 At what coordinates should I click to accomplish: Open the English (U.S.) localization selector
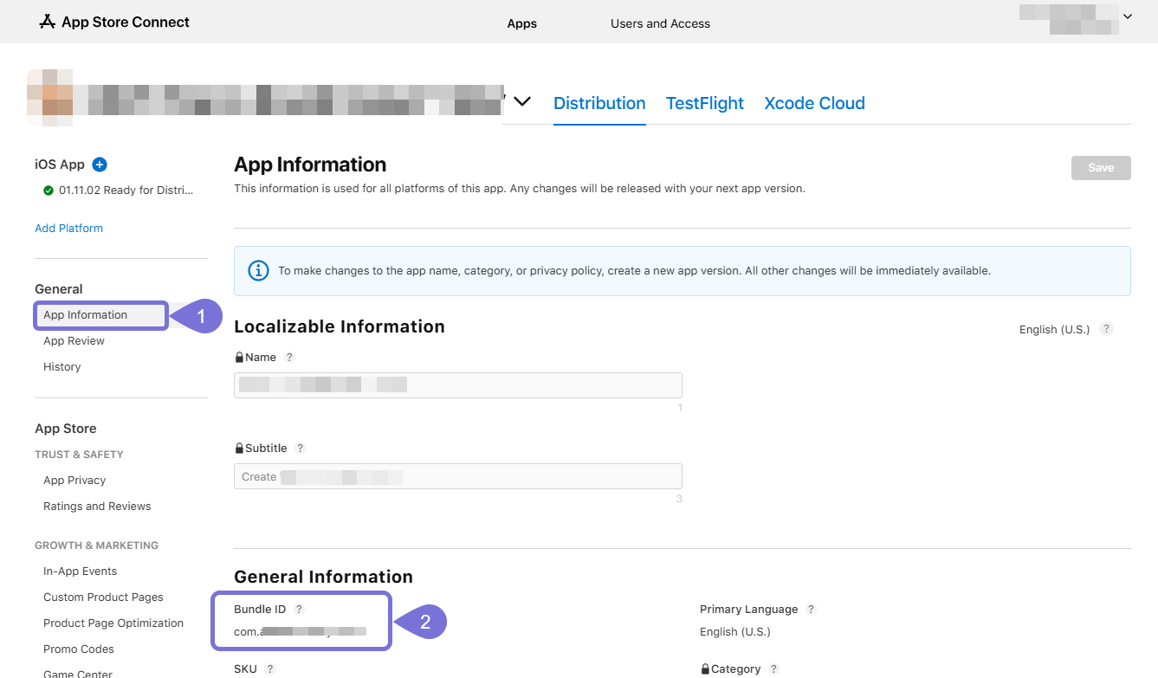click(1054, 330)
